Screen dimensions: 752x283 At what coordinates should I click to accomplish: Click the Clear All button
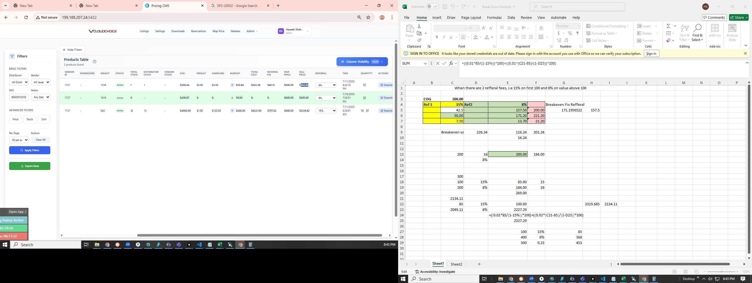[x=41, y=140]
